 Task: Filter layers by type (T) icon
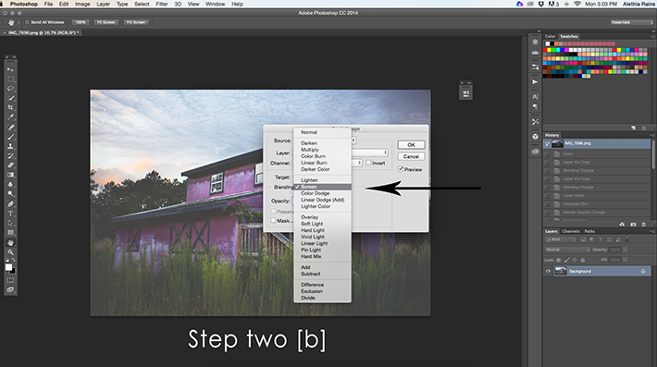601,239
